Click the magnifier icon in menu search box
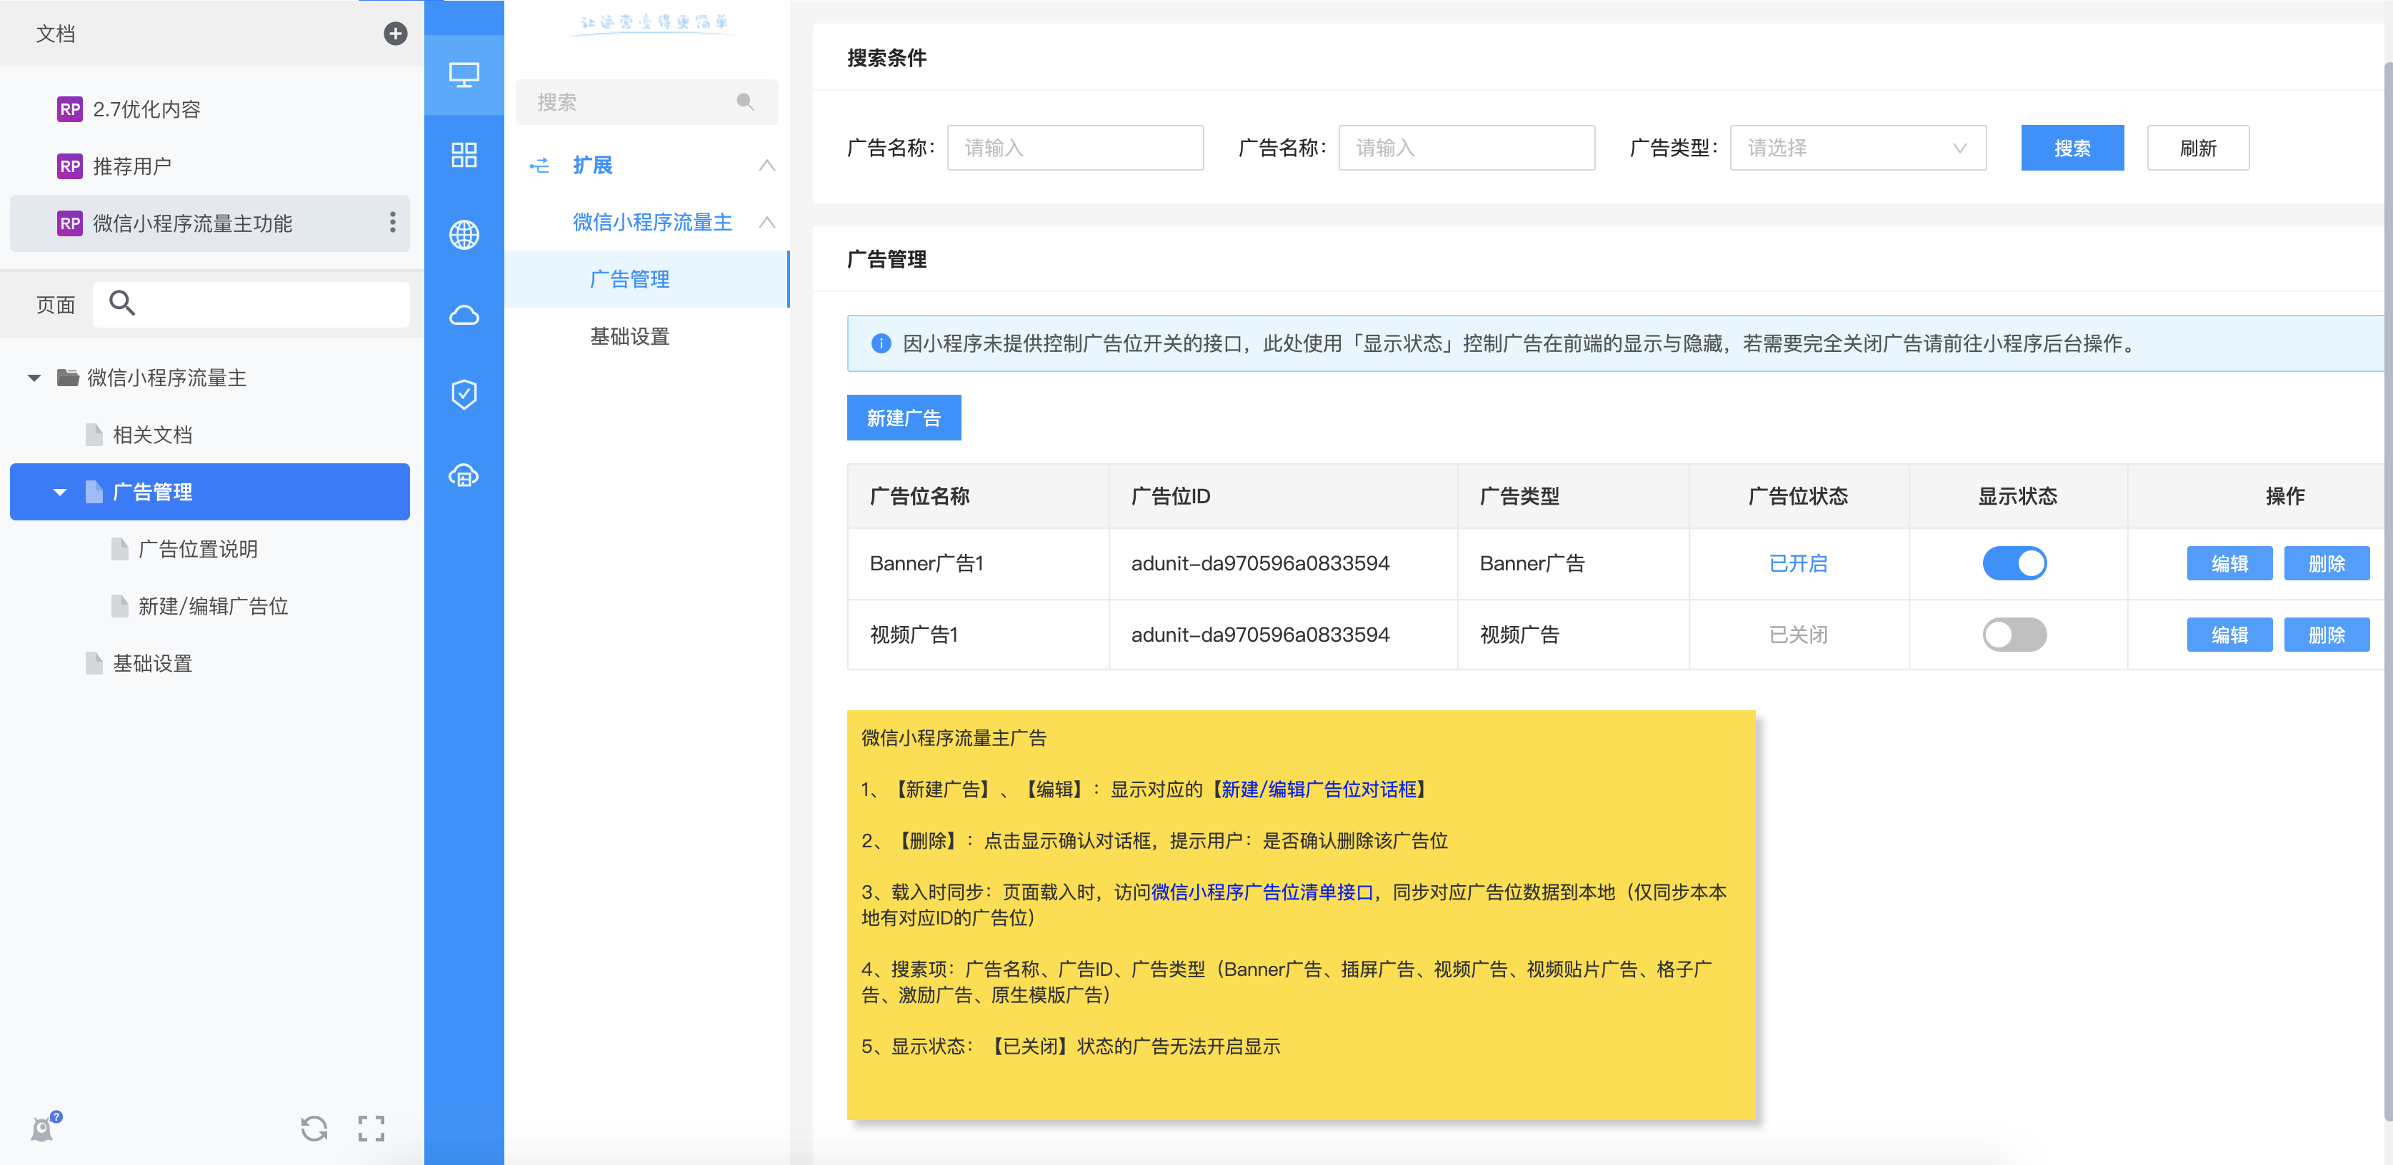The image size is (2393, 1165). coord(745,101)
